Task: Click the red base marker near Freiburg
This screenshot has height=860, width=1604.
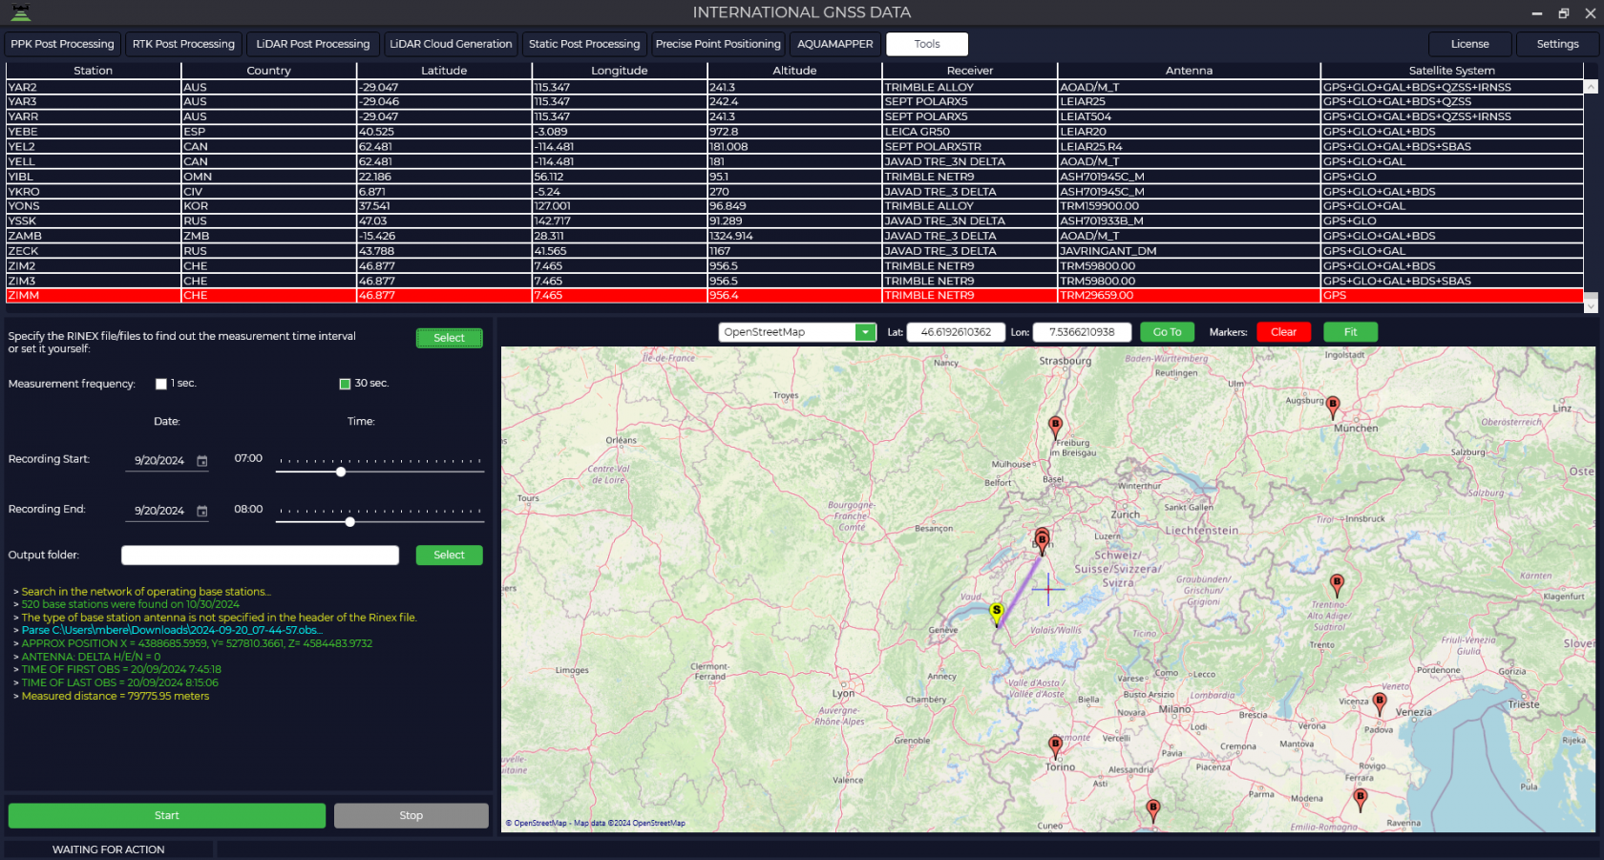Action: [x=1055, y=427]
